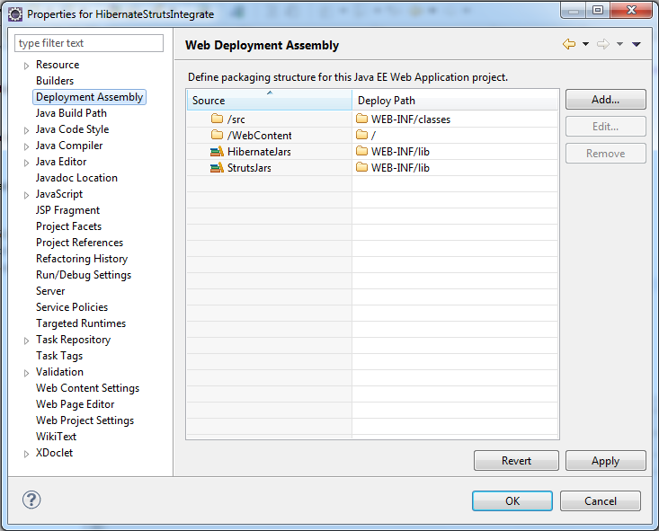This screenshot has height=531, width=659.
Task: Expand the Resource tree node
Action: tap(26, 66)
